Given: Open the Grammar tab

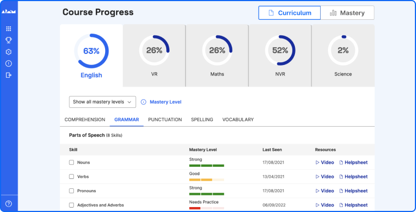Looking at the screenshot, I should pos(127,119).
